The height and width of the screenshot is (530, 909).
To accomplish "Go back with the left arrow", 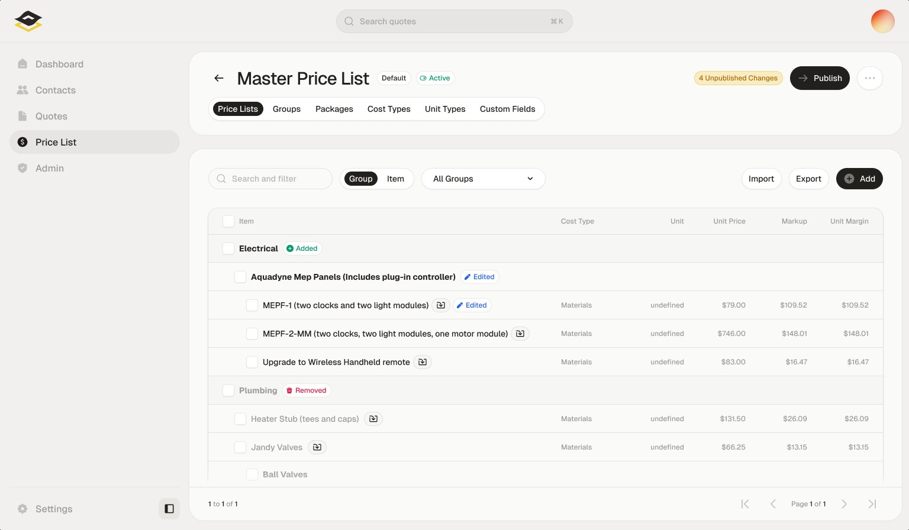I will point(219,78).
